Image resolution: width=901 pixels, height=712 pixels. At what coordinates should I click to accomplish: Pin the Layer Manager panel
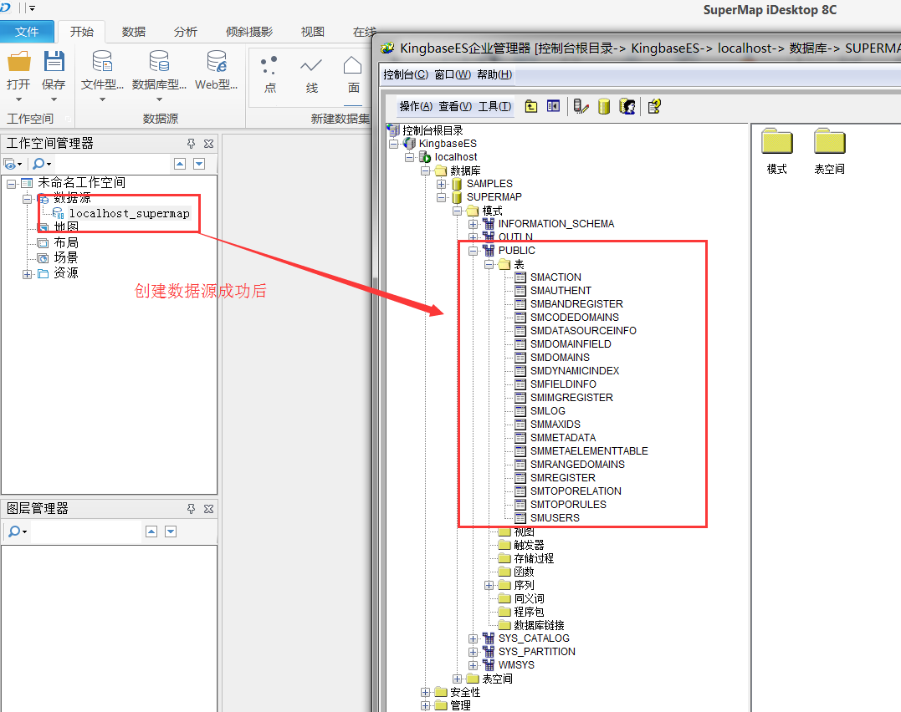[x=191, y=509]
